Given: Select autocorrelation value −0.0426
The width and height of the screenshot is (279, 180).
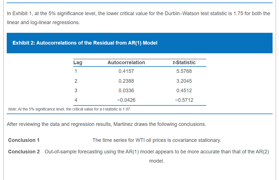Looking at the screenshot, I should [x=126, y=100].
